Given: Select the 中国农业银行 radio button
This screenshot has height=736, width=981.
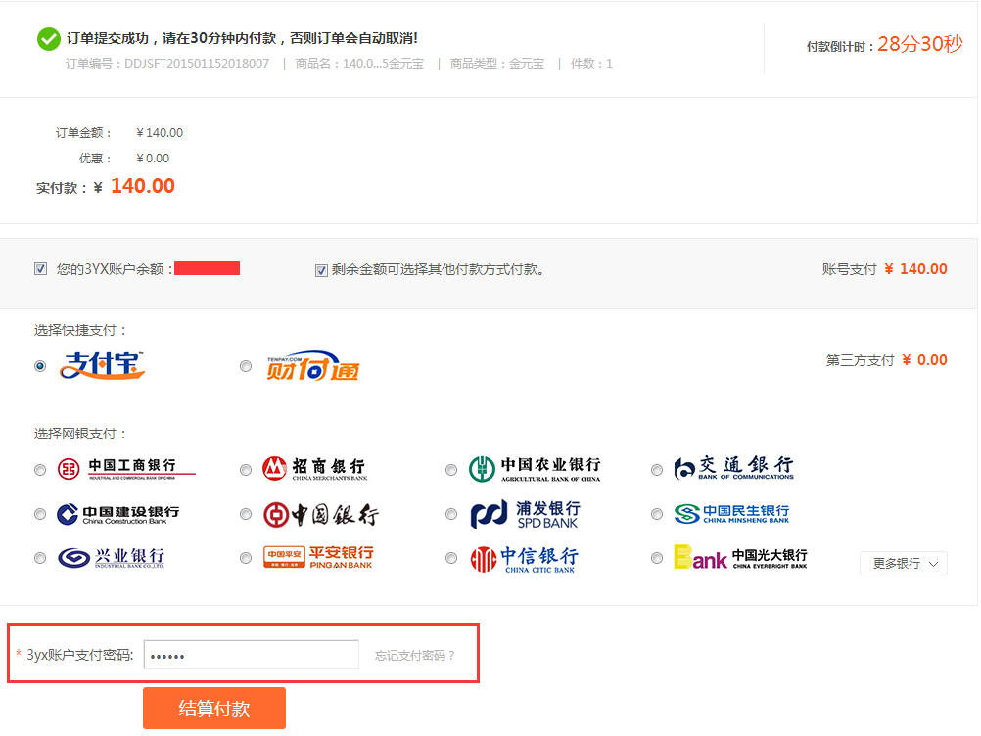Looking at the screenshot, I should 451,469.
